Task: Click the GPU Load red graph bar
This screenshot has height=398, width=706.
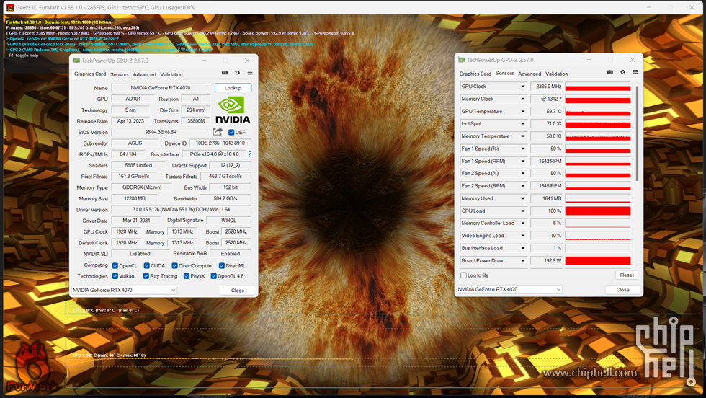Action: tap(598, 211)
